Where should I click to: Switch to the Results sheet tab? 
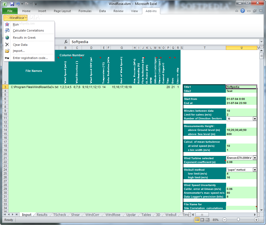[42, 215]
